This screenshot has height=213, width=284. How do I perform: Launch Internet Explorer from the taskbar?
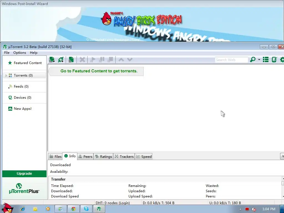tap(23, 209)
